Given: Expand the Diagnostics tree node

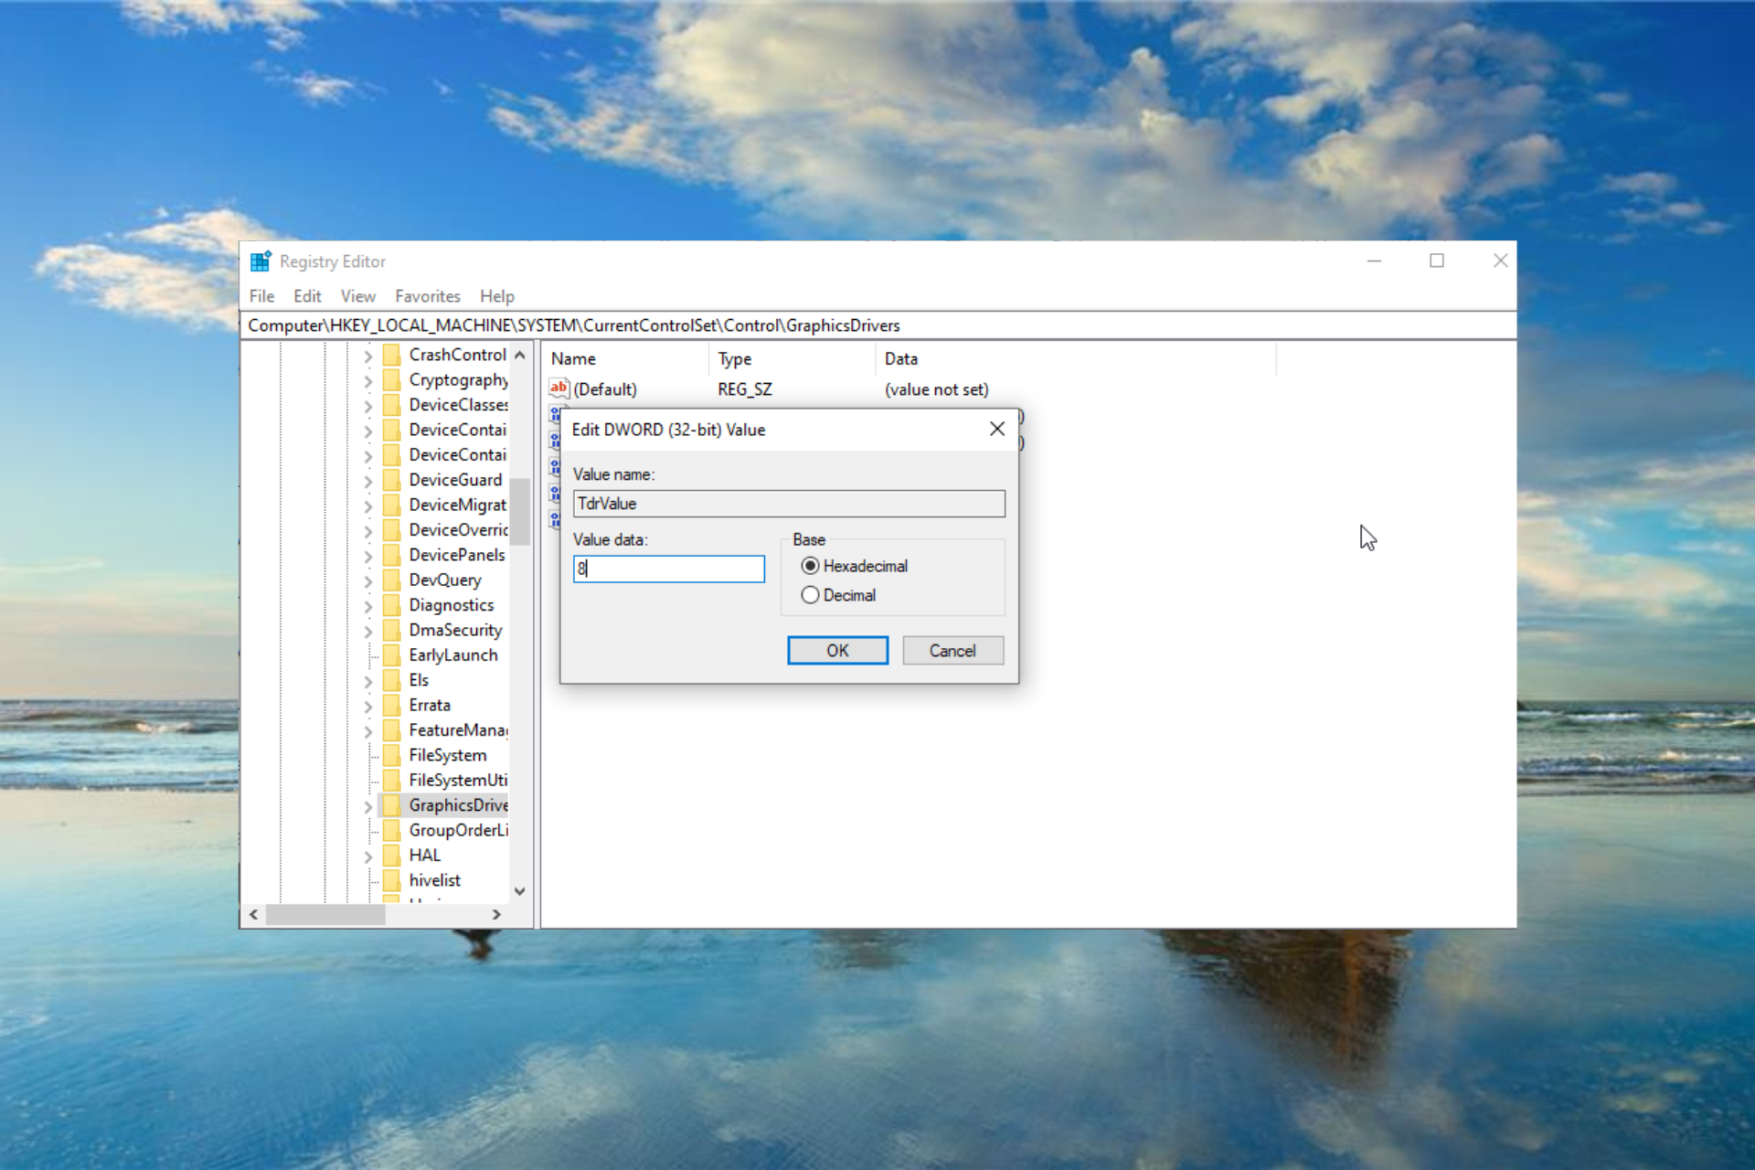Looking at the screenshot, I should point(367,606).
